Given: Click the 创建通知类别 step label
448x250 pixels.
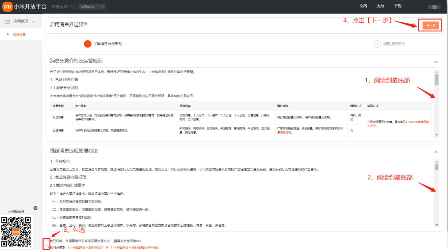Looking at the screenshot, I should [x=394, y=44].
